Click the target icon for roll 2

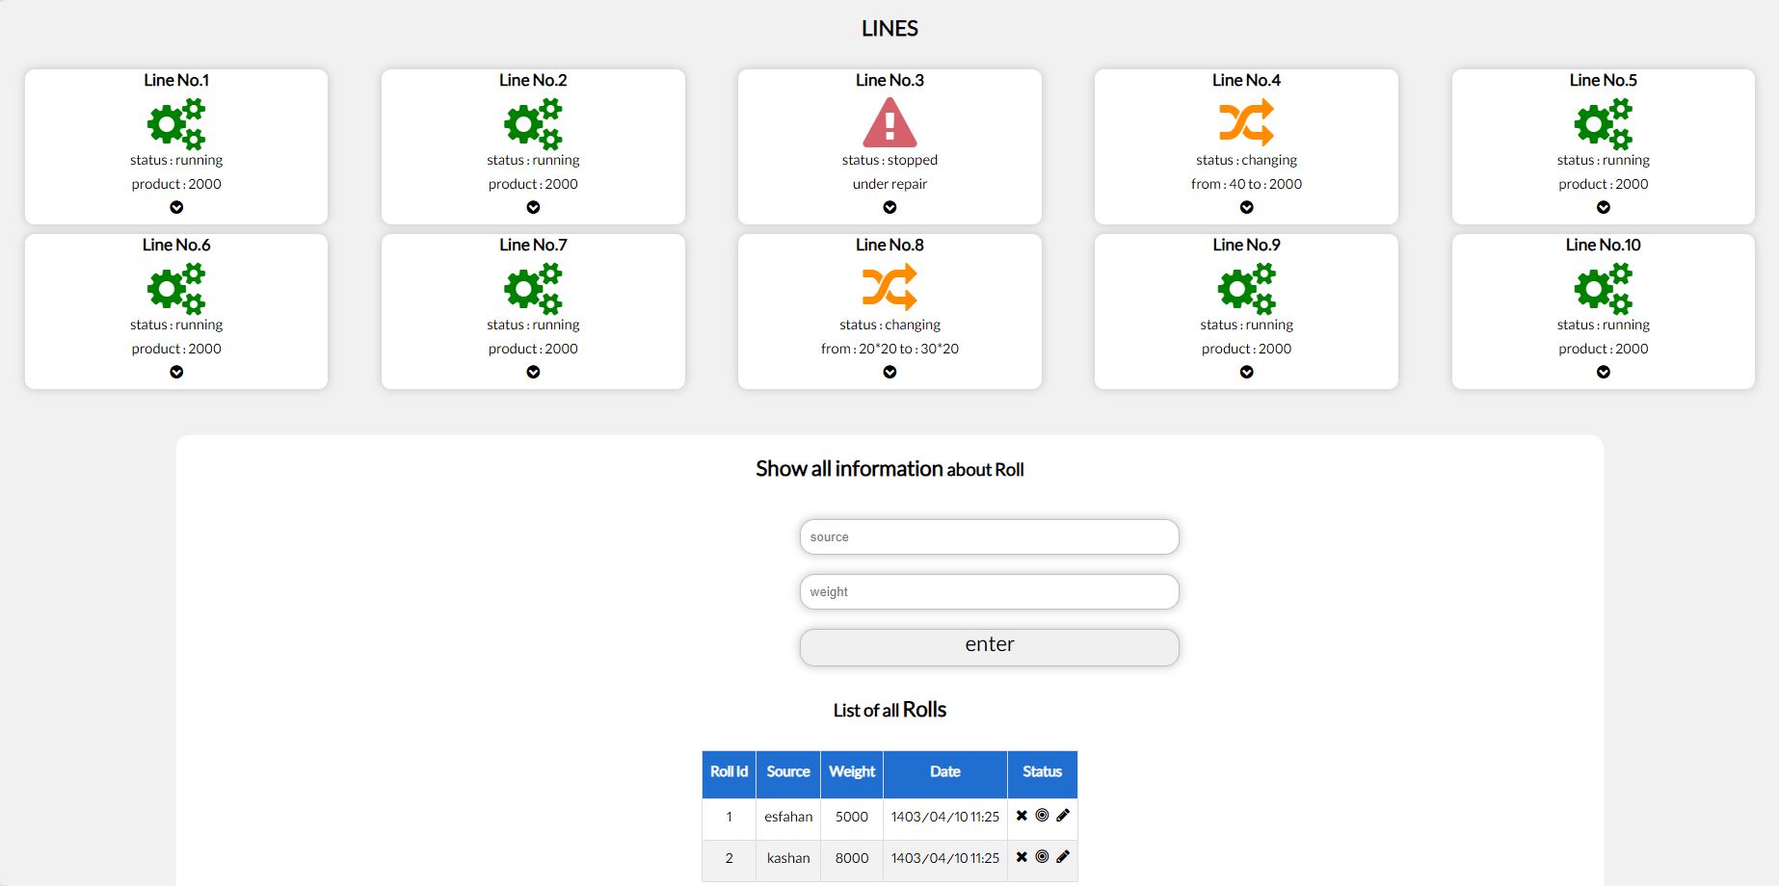point(1042,856)
